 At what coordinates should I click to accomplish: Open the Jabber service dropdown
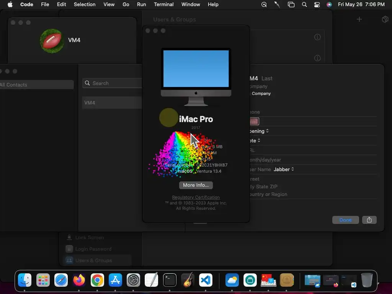(x=284, y=169)
